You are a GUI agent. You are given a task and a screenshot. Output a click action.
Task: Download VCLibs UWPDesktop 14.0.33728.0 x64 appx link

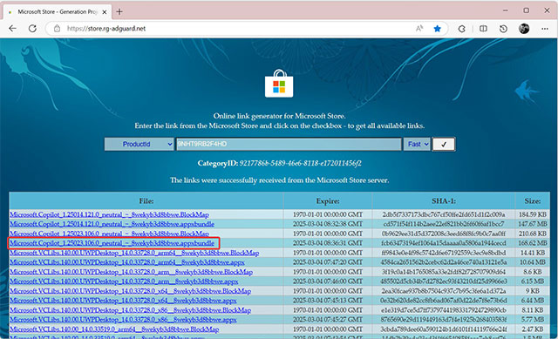click(123, 301)
